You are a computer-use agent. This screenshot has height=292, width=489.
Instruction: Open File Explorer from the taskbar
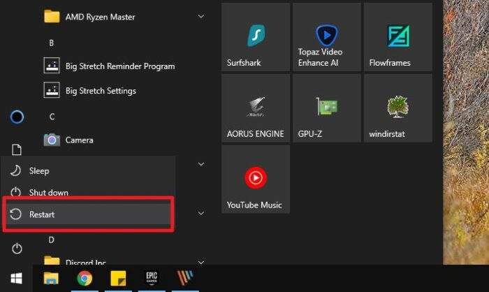click(51, 278)
